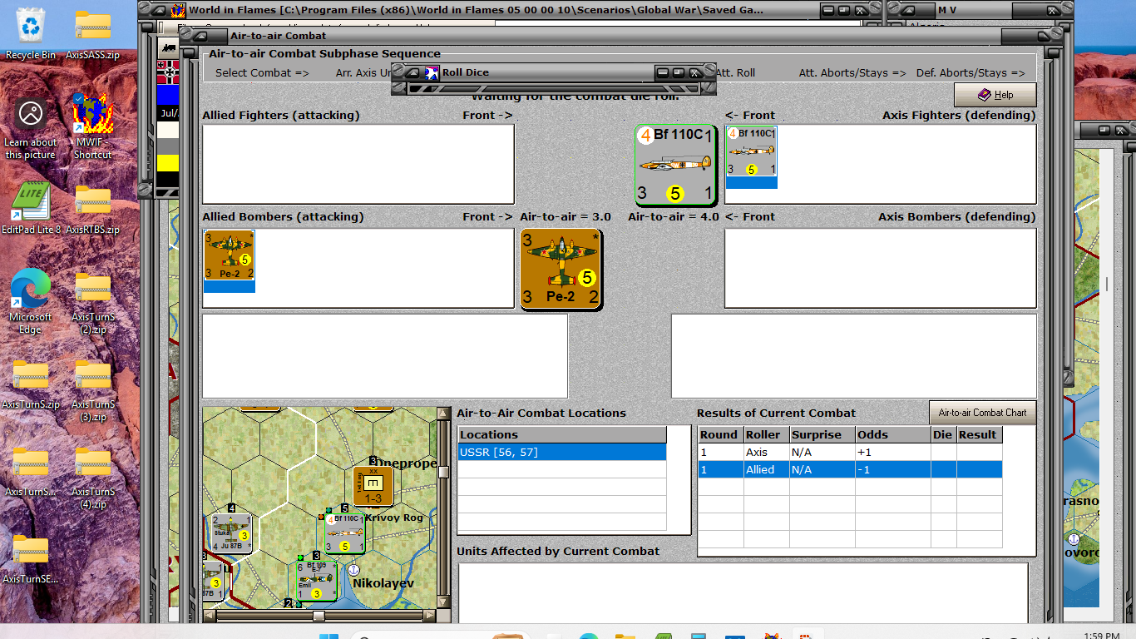
Task: Click the Locations column header
Action: click(x=562, y=435)
